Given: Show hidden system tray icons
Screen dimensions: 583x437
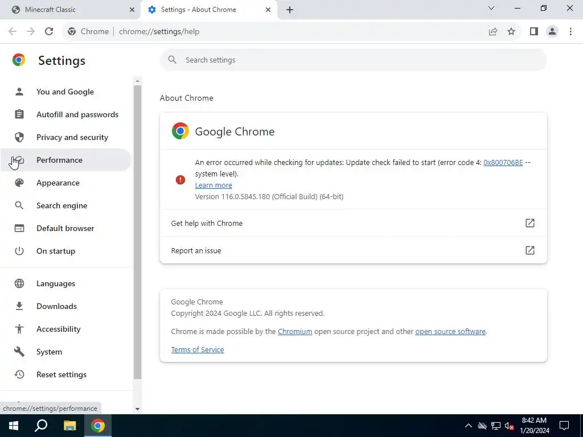Looking at the screenshot, I should tap(469, 426).
